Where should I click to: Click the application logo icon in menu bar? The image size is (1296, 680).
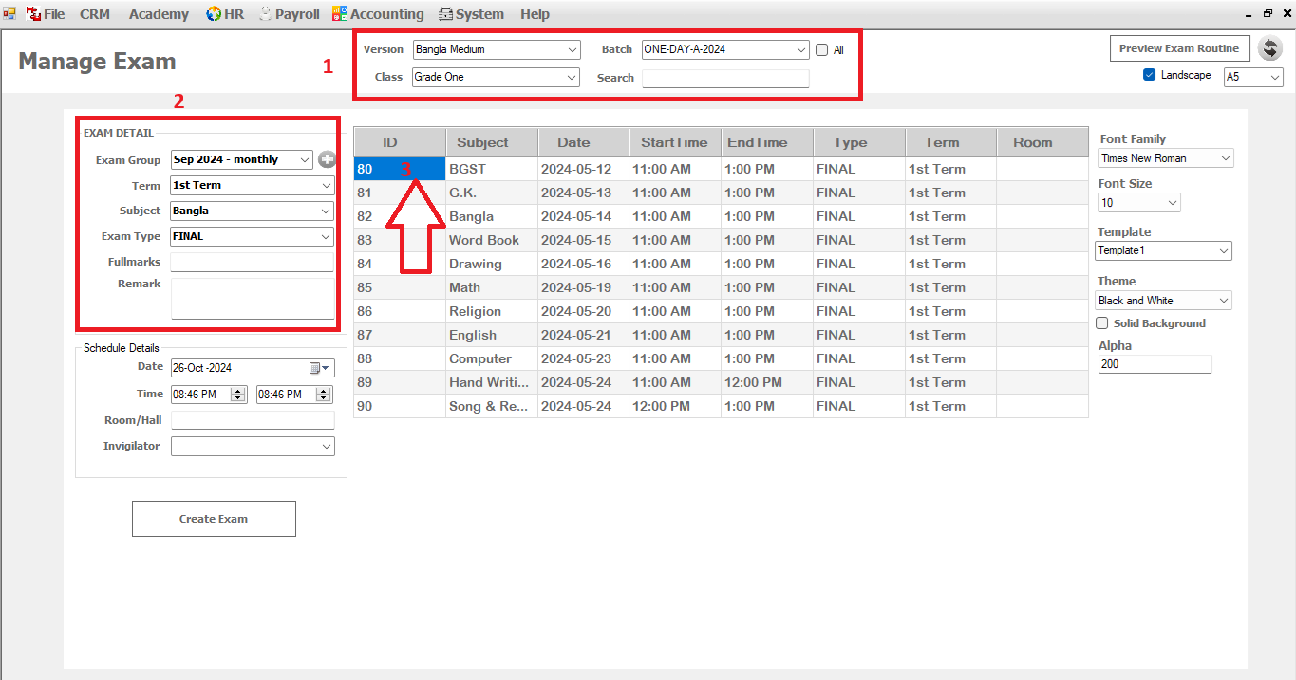tap(9, 13)
